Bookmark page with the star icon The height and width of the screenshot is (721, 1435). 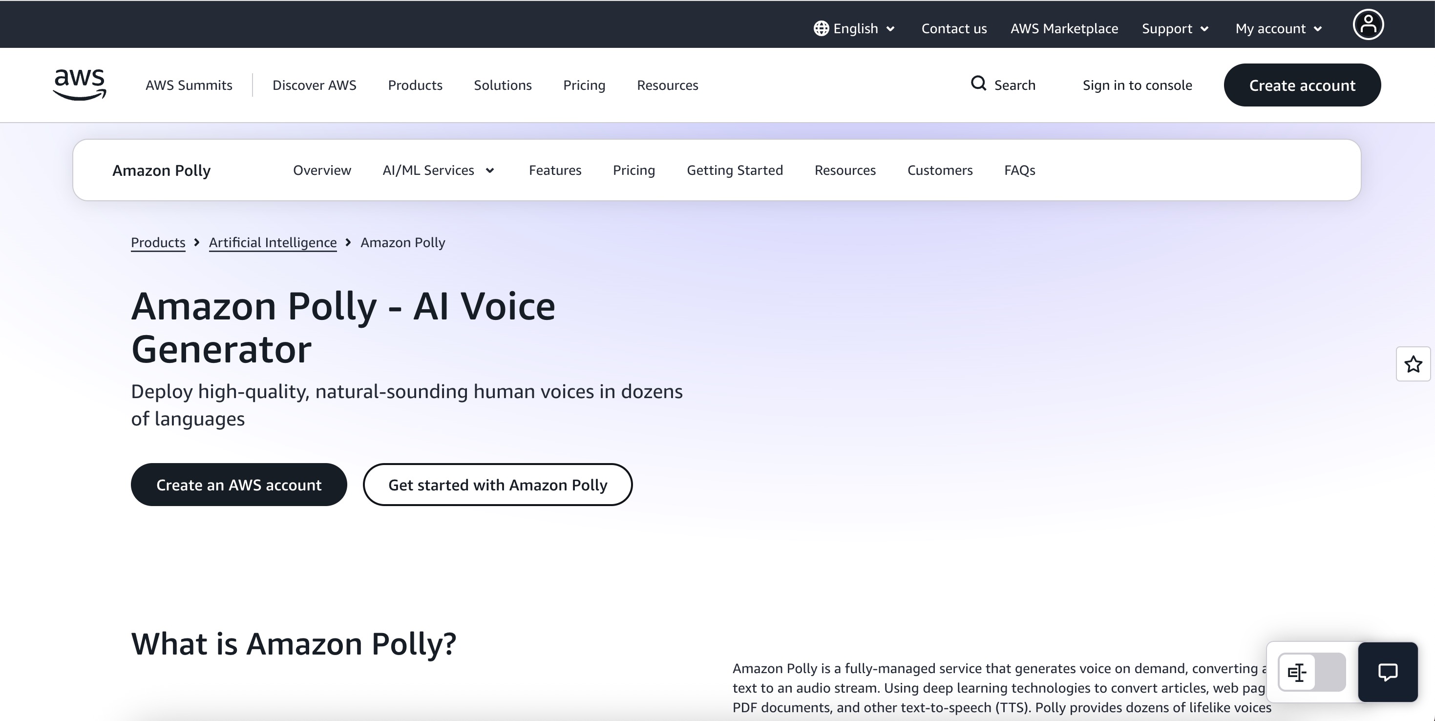[x=1413, y=364]
